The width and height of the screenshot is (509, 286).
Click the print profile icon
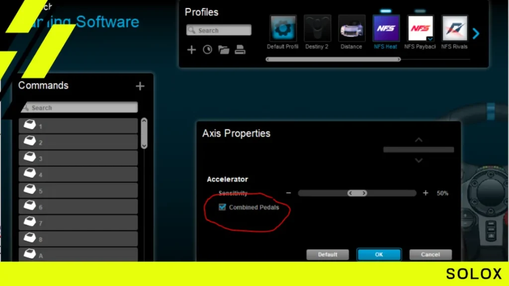pyautogui.click(x=240, y=50)
